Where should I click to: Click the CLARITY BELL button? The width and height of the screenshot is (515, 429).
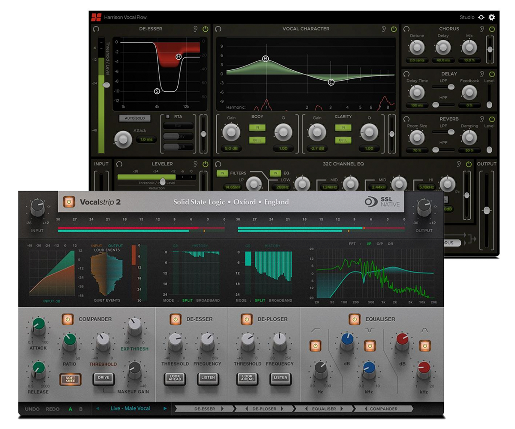click(x=343, y=140)
